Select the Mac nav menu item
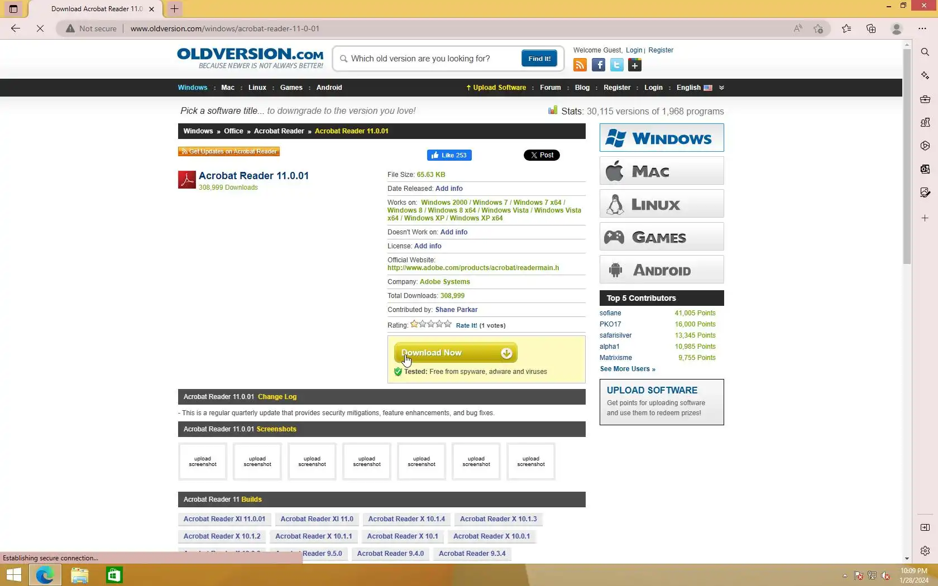Image resolution: width=938 pixels, height=586 pixels. 228,88
